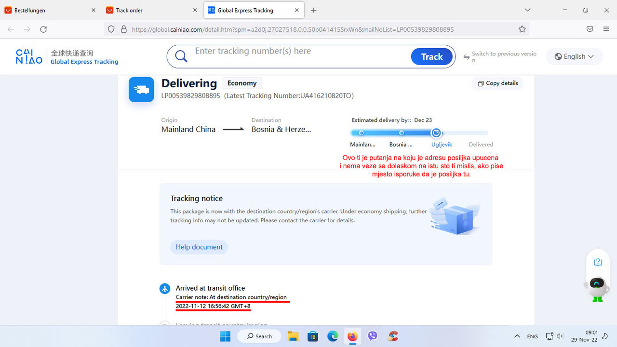The height and width of the screenshot is (347, 617).
Task: Open the Pocket save icon
Action: [590, 29]
